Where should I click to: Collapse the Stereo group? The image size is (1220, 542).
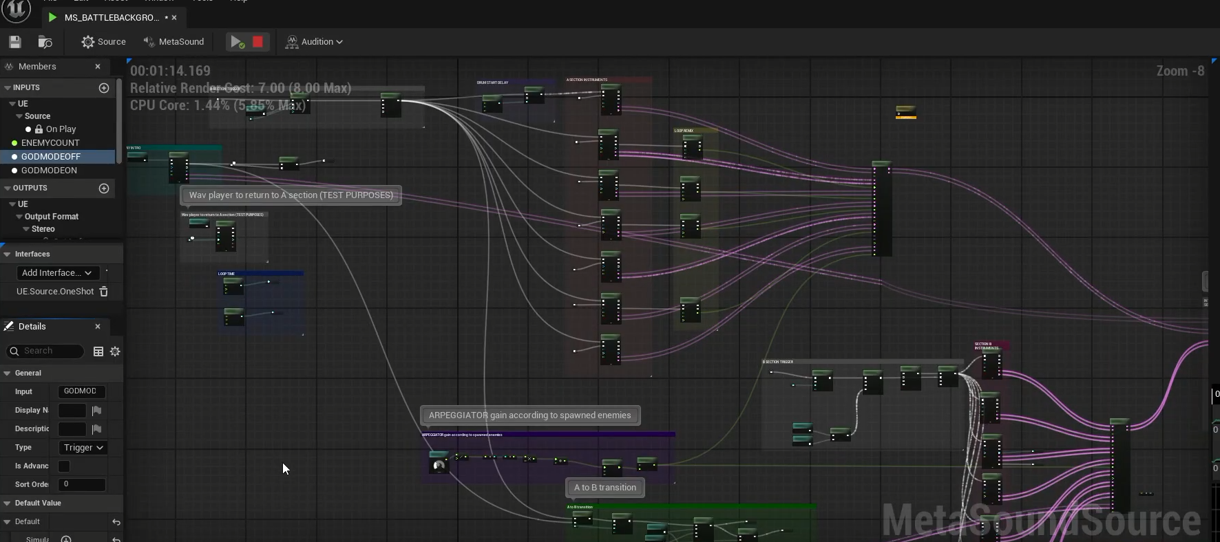point(26,229)
